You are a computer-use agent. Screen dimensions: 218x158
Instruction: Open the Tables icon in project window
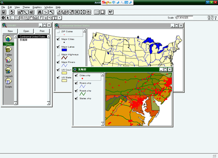pyautogui.click(x=8, y=51)
